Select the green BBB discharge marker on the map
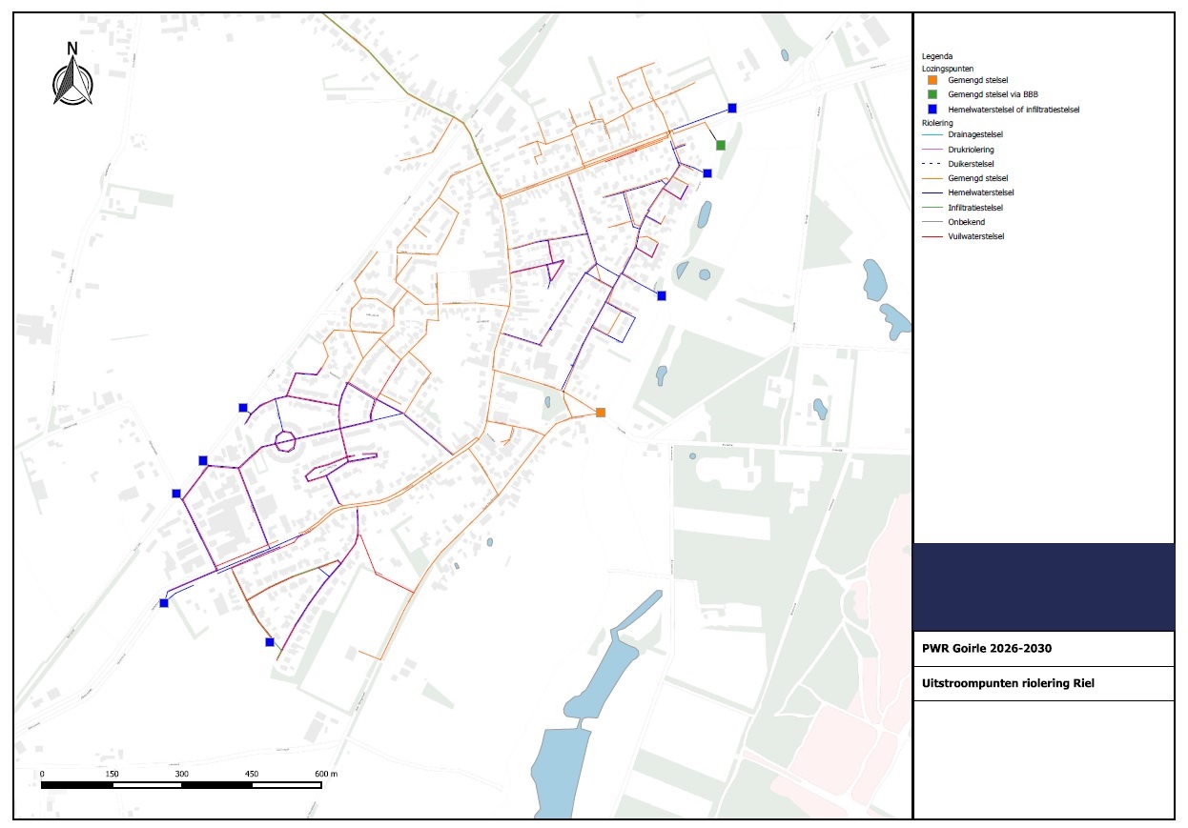The width and height of the screenshot is (1188, 828). [x=721, y=145]
